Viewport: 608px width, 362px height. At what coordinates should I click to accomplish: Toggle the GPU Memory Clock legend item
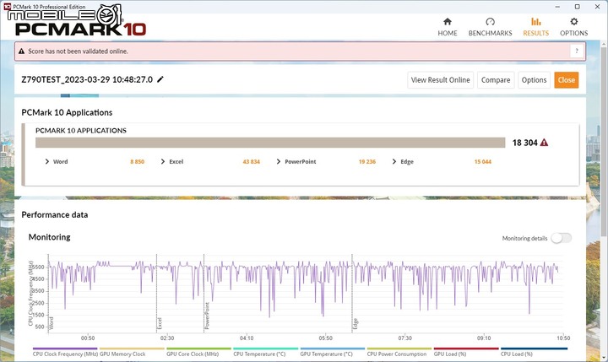tap(132, 353)
